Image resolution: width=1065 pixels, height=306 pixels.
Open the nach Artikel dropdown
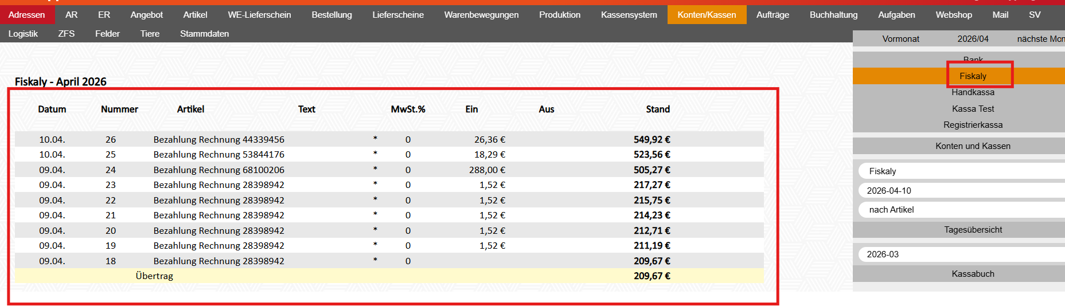pyautogui.click(x=961, y=210)
